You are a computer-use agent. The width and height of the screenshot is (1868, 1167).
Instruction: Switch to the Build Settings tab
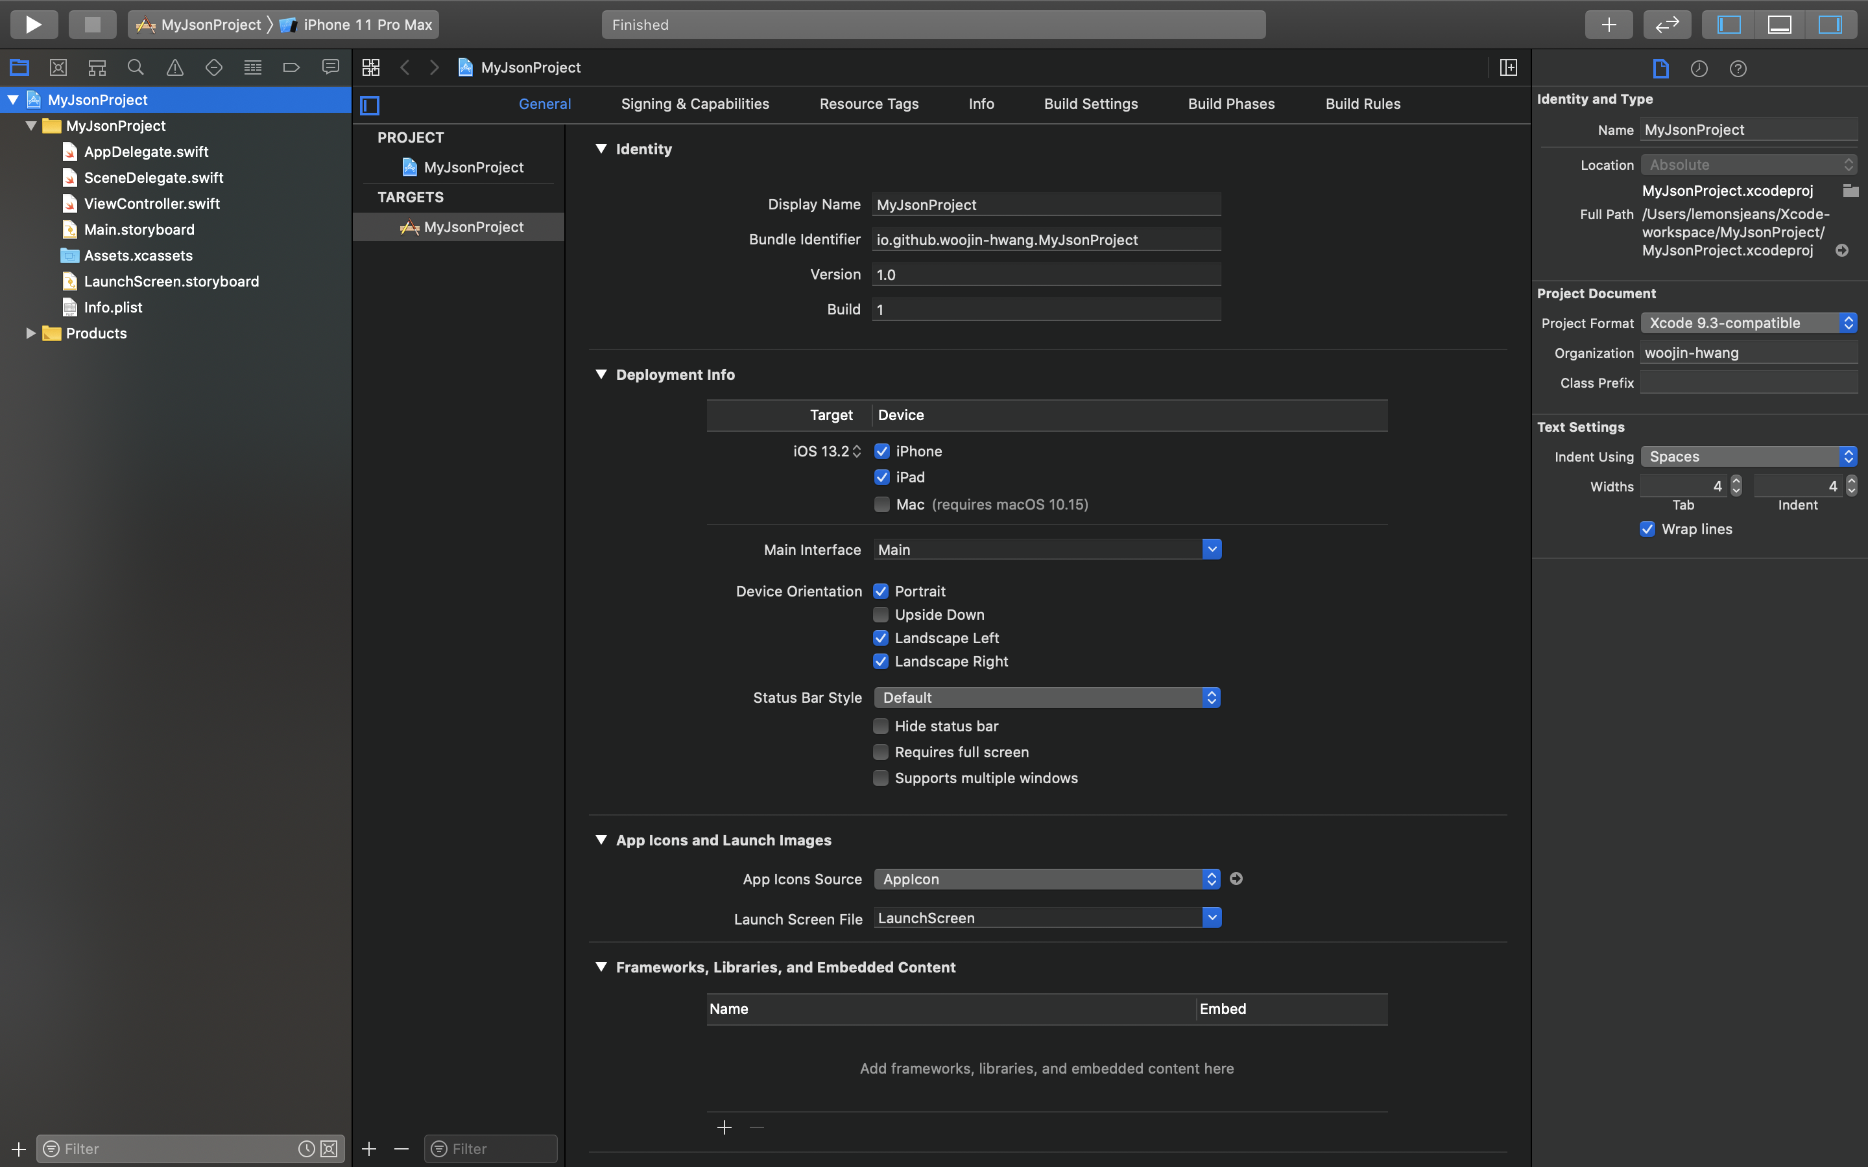point(1090,104)
